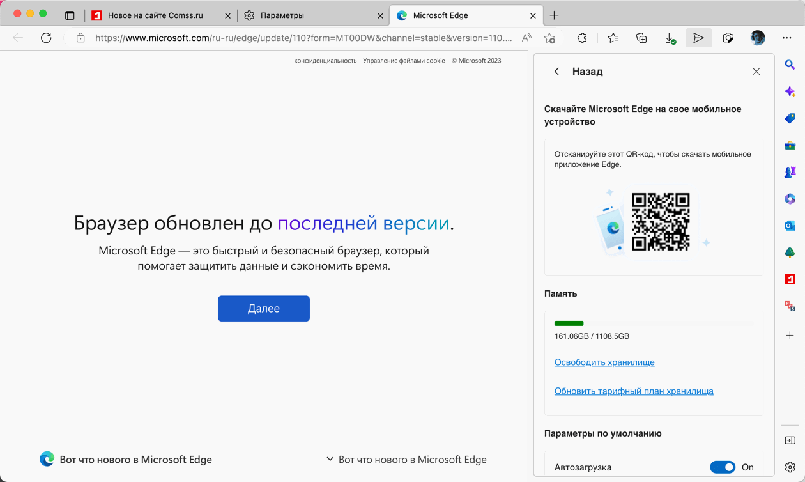Screen dimensions: 805x482
Task: View site security lock information
Action: (80, 38)
